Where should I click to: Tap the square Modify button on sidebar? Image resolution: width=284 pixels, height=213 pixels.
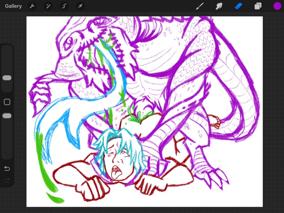tap(7, 102)
